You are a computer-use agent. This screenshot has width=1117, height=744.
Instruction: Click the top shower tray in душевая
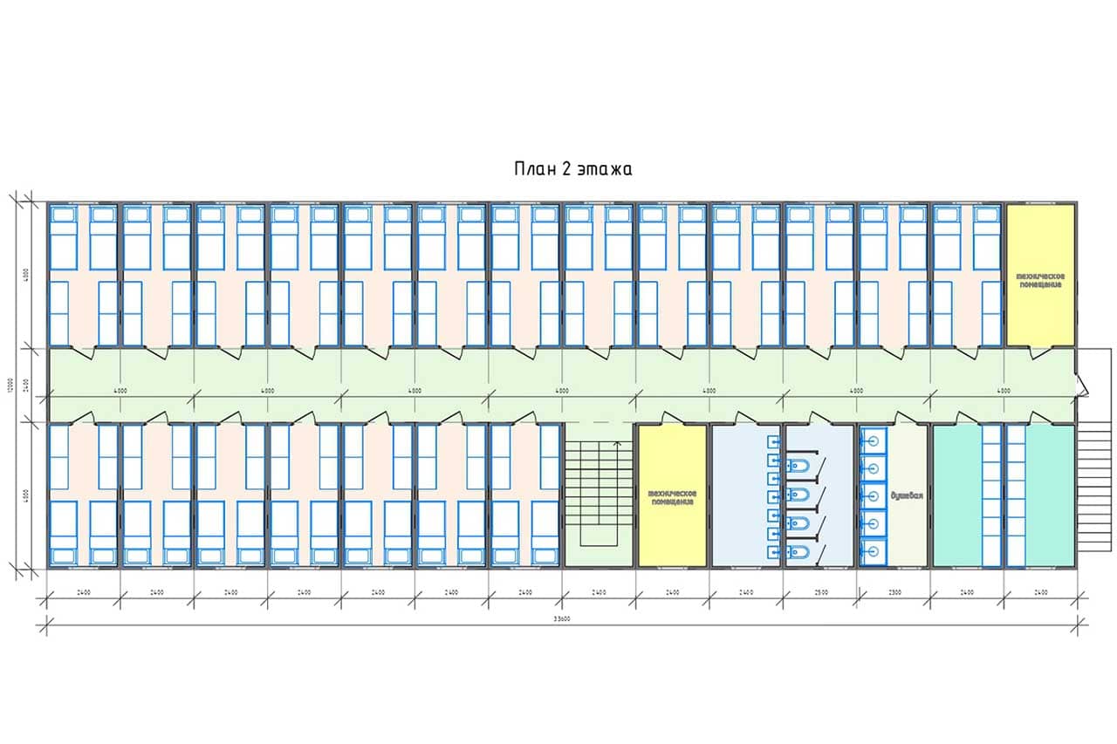click(874, 440)
